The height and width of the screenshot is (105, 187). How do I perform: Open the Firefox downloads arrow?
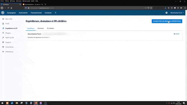[x=166, y=8]
